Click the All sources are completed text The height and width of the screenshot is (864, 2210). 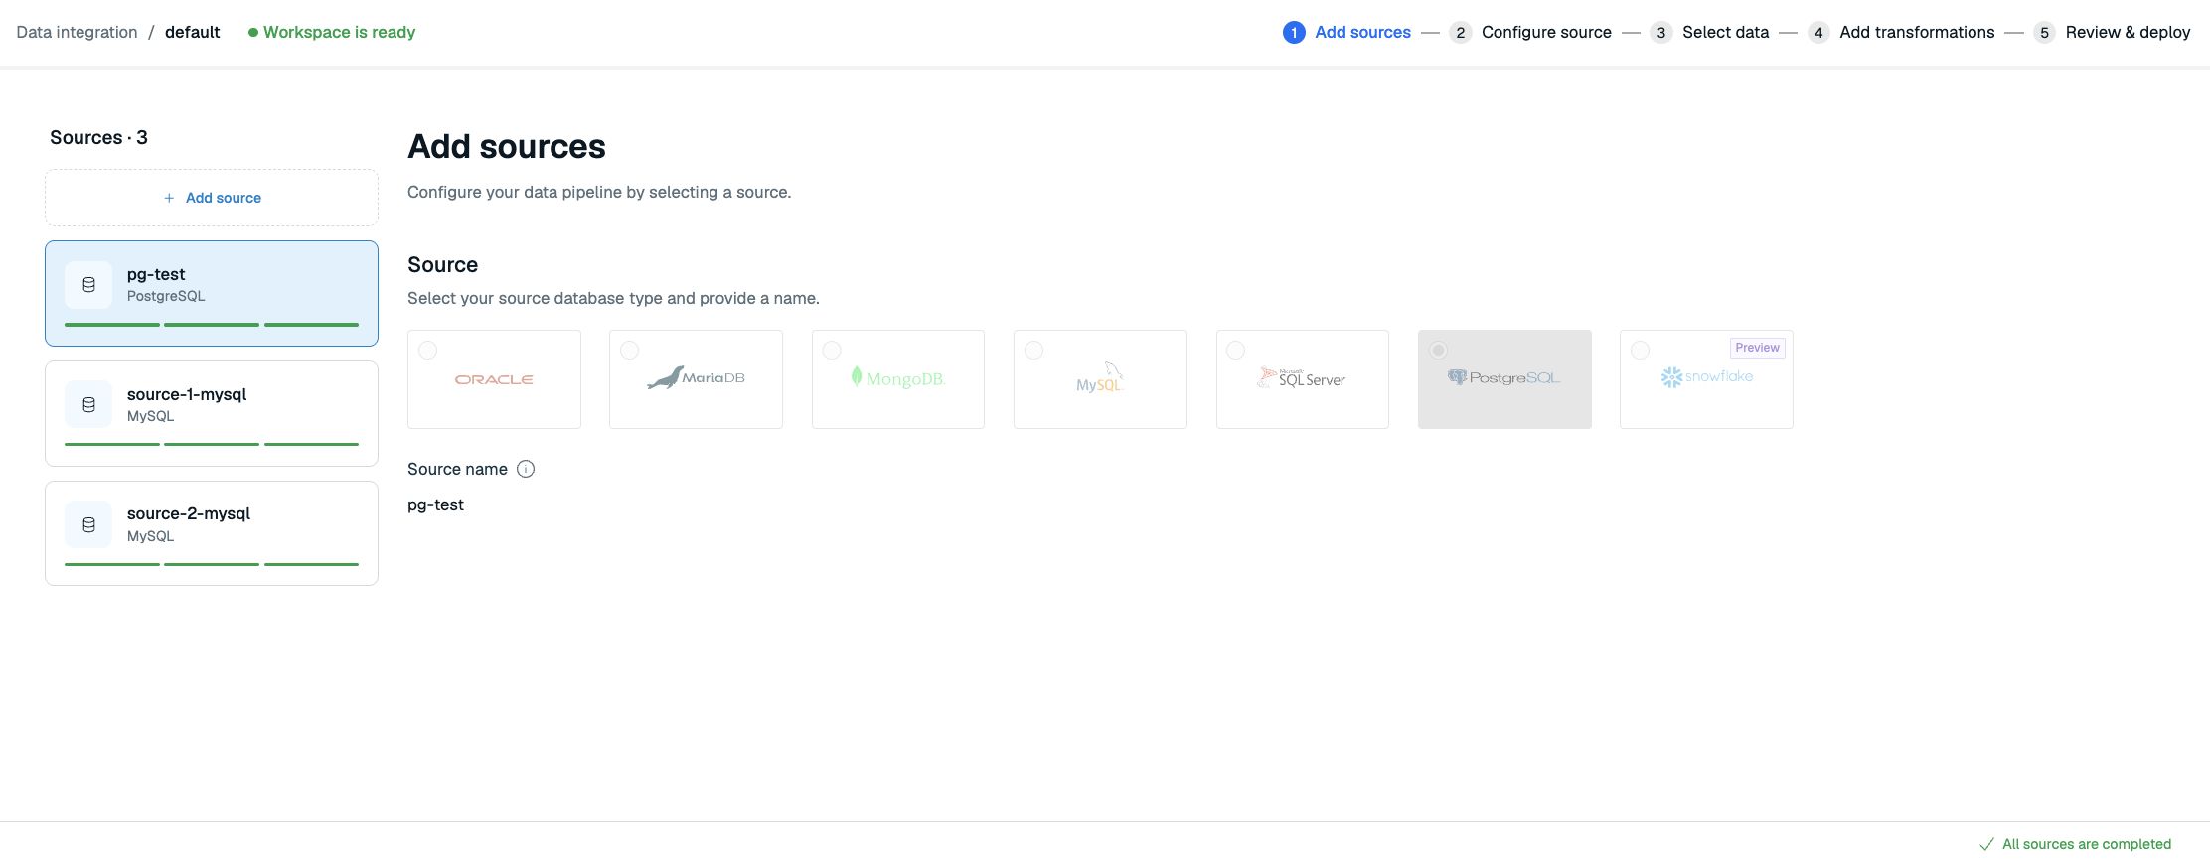click(x=2087, y=844)
